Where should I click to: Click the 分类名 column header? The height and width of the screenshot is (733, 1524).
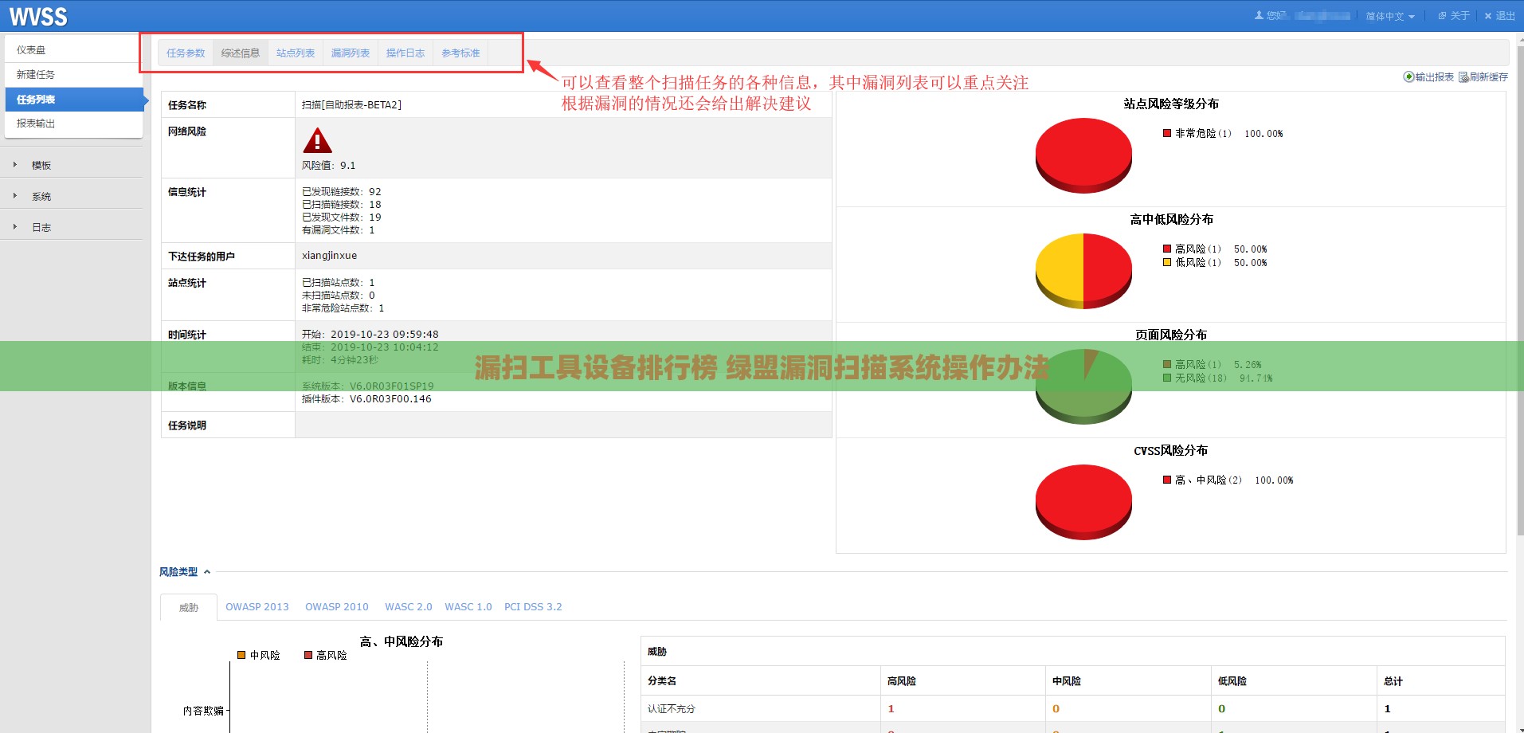(x=761, y=681)
